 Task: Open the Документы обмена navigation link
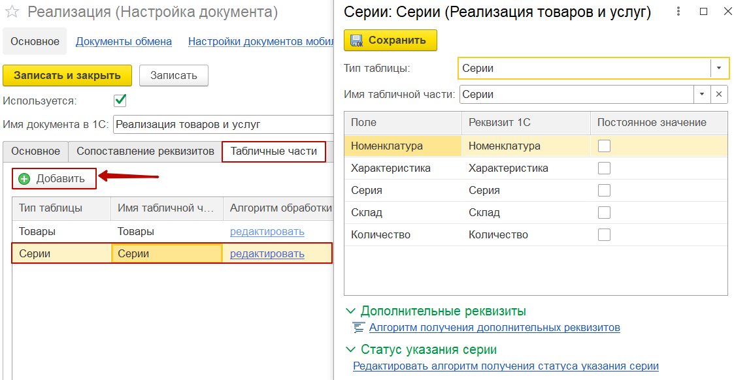124,41
